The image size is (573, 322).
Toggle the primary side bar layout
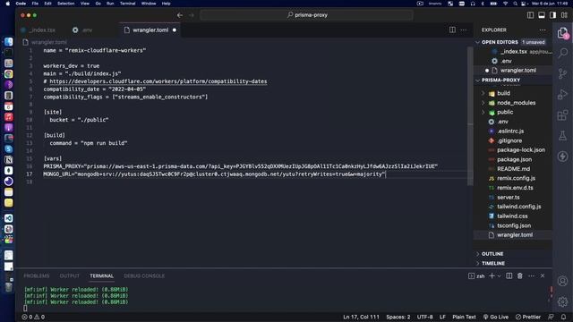[530, 15]
